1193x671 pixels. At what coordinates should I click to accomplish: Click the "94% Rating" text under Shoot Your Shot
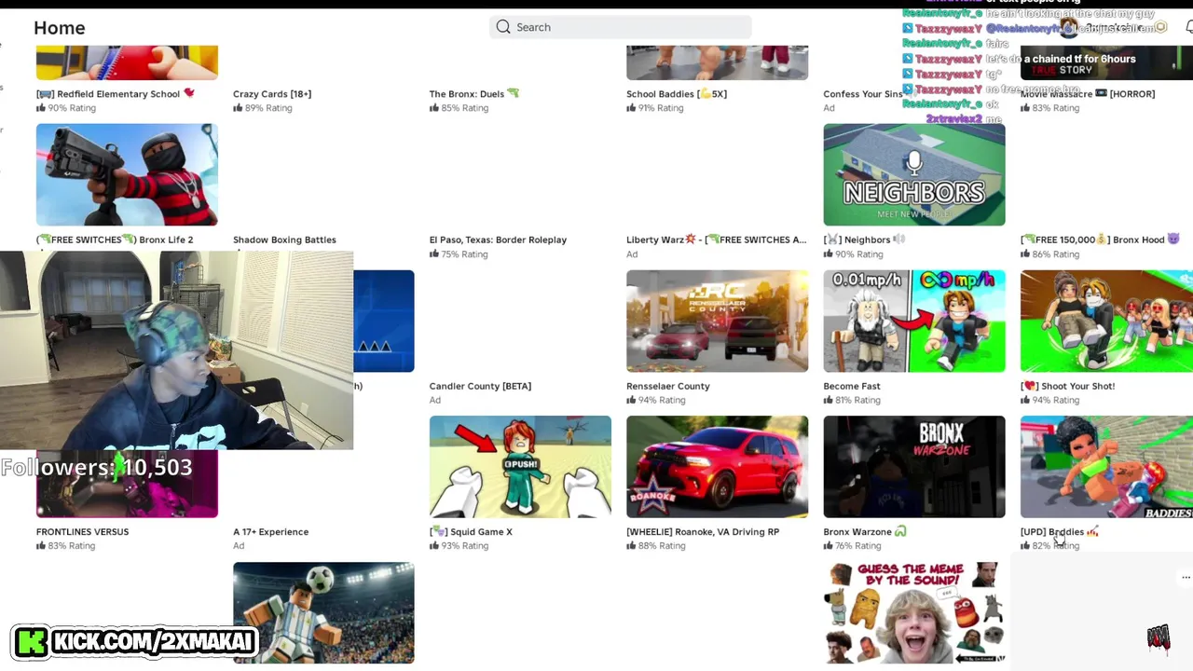[x=1056, y=400]
